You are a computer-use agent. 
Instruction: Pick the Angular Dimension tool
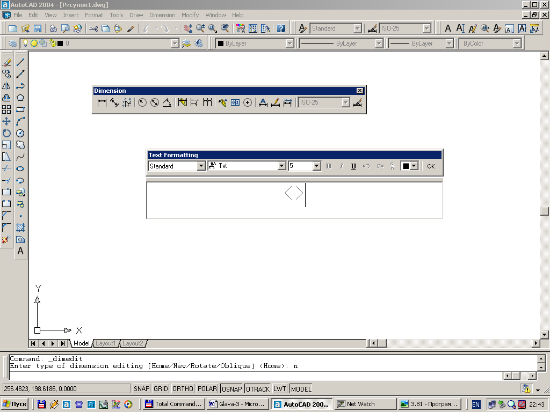[167, 102]
